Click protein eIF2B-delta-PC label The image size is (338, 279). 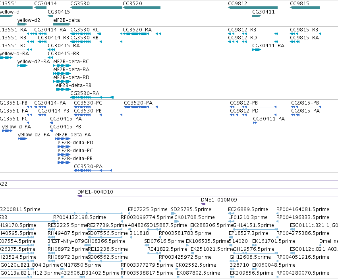coord(75,151)
